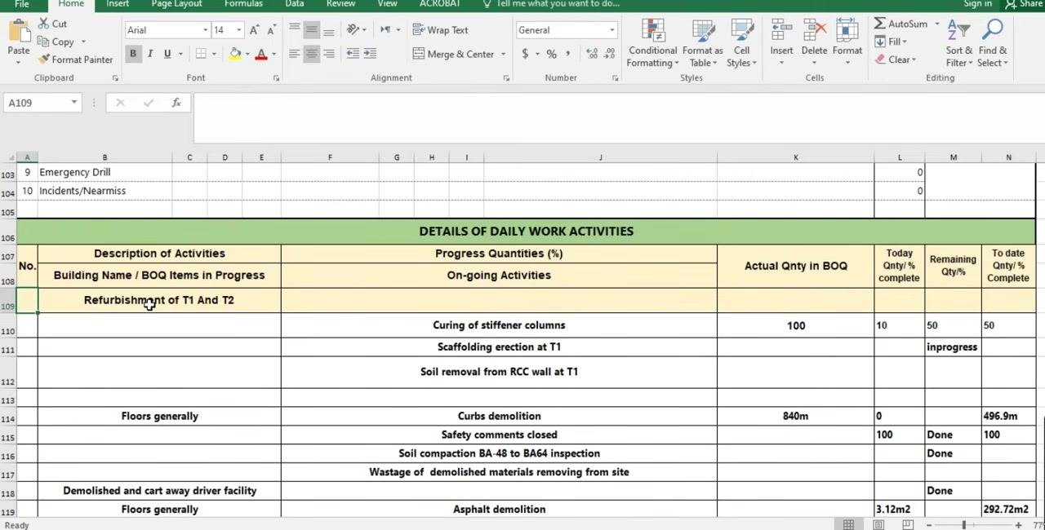Open Conditional Formatting menu
The height and width of the screenshot is (530, 1045).
click(652, 43)
